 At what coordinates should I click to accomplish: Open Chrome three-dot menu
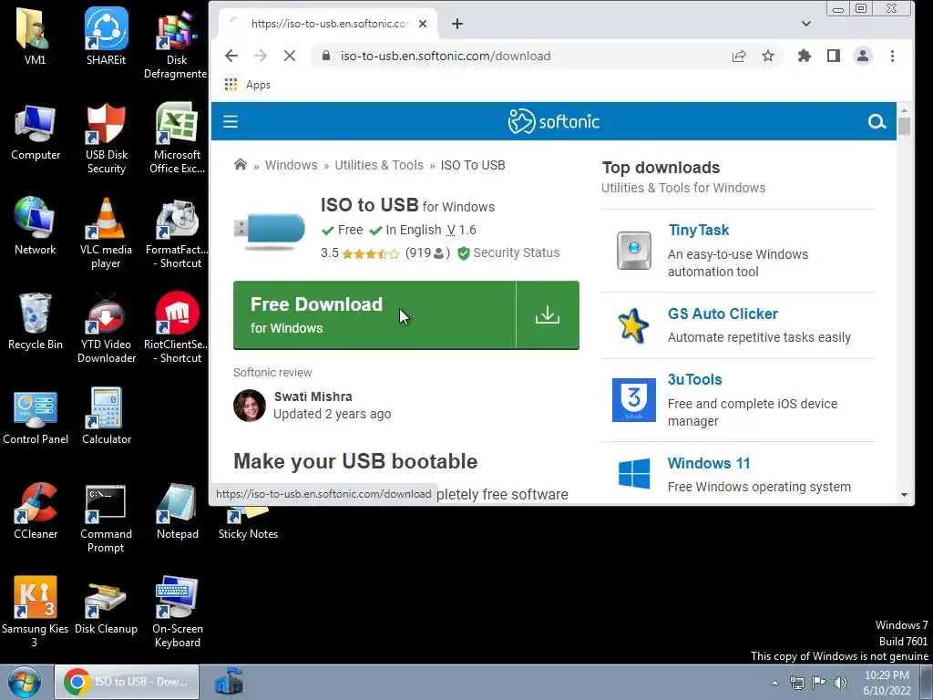(892, 56)
